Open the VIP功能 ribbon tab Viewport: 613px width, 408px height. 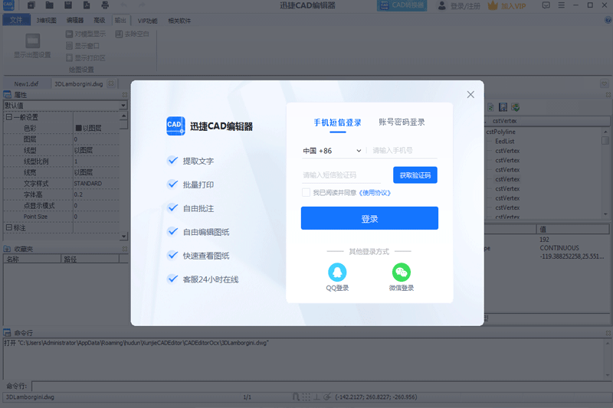tap(147, 21)
